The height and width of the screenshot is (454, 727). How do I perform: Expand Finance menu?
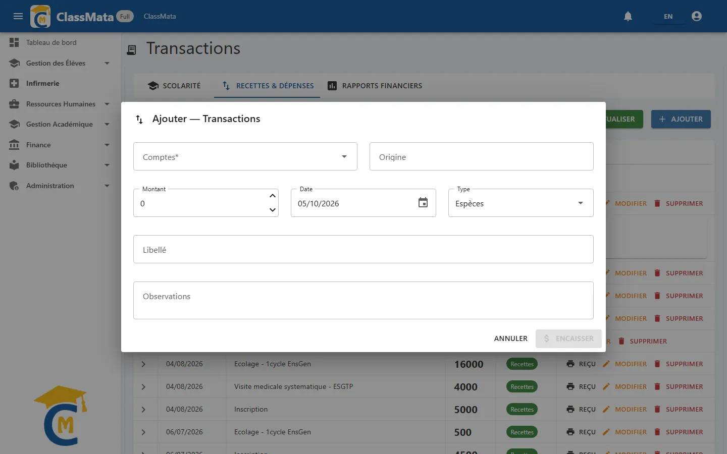(x=61, y=145)
